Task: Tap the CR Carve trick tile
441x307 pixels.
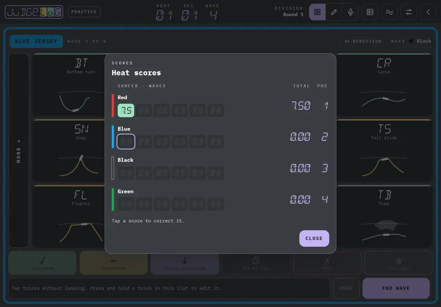Action: (x=384, y=85)
